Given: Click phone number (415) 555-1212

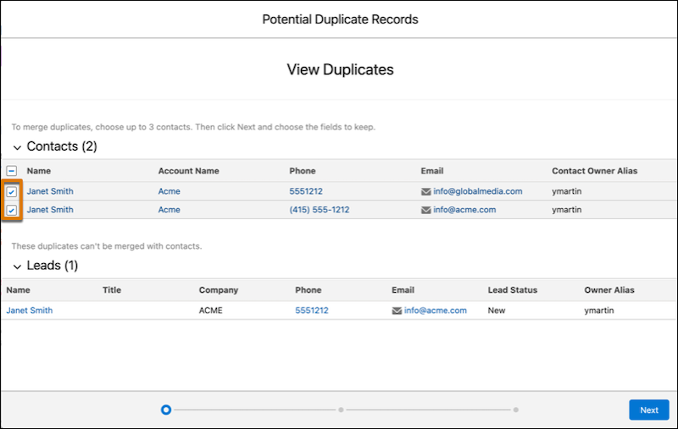Looking at the screenshot, I should click(319, 210).
